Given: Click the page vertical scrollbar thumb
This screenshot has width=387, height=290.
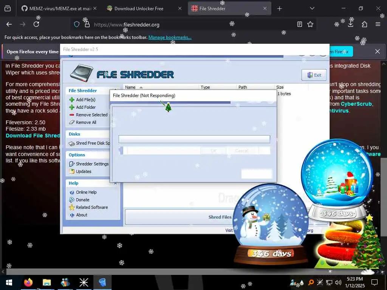Looking at the screenshot, I should pos(384,197).
